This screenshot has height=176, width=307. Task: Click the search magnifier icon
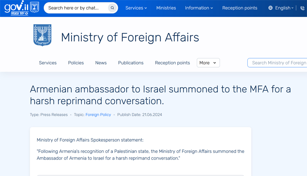(112, 8)
